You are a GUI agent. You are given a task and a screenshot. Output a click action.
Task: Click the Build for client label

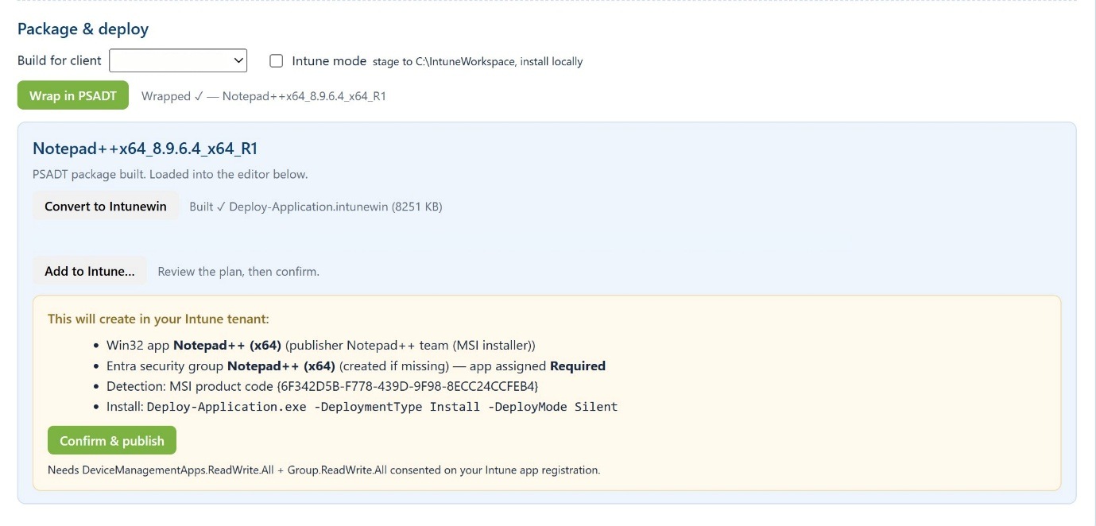pyautogui.click(x=60, y=60)
